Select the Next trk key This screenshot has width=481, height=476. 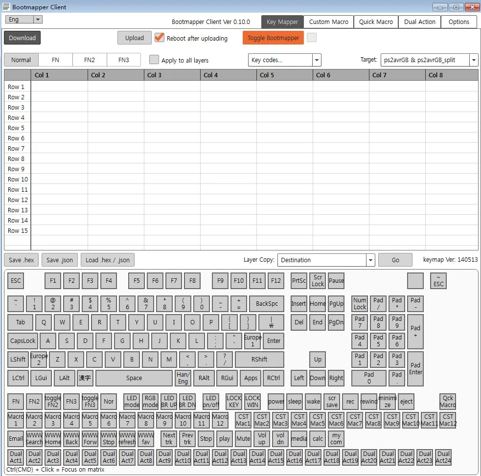169,439
